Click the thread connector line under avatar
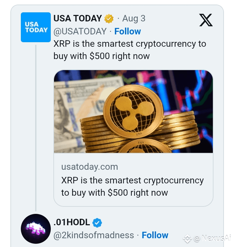234x247 pixels. (36, 128)
